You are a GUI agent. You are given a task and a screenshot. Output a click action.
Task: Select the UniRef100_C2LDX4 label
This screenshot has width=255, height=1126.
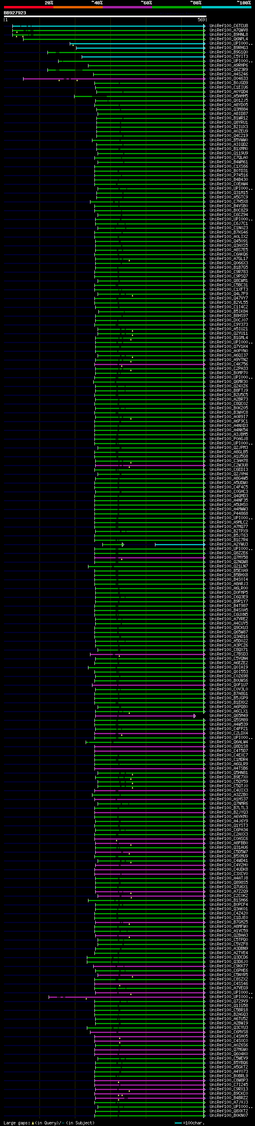229,733
